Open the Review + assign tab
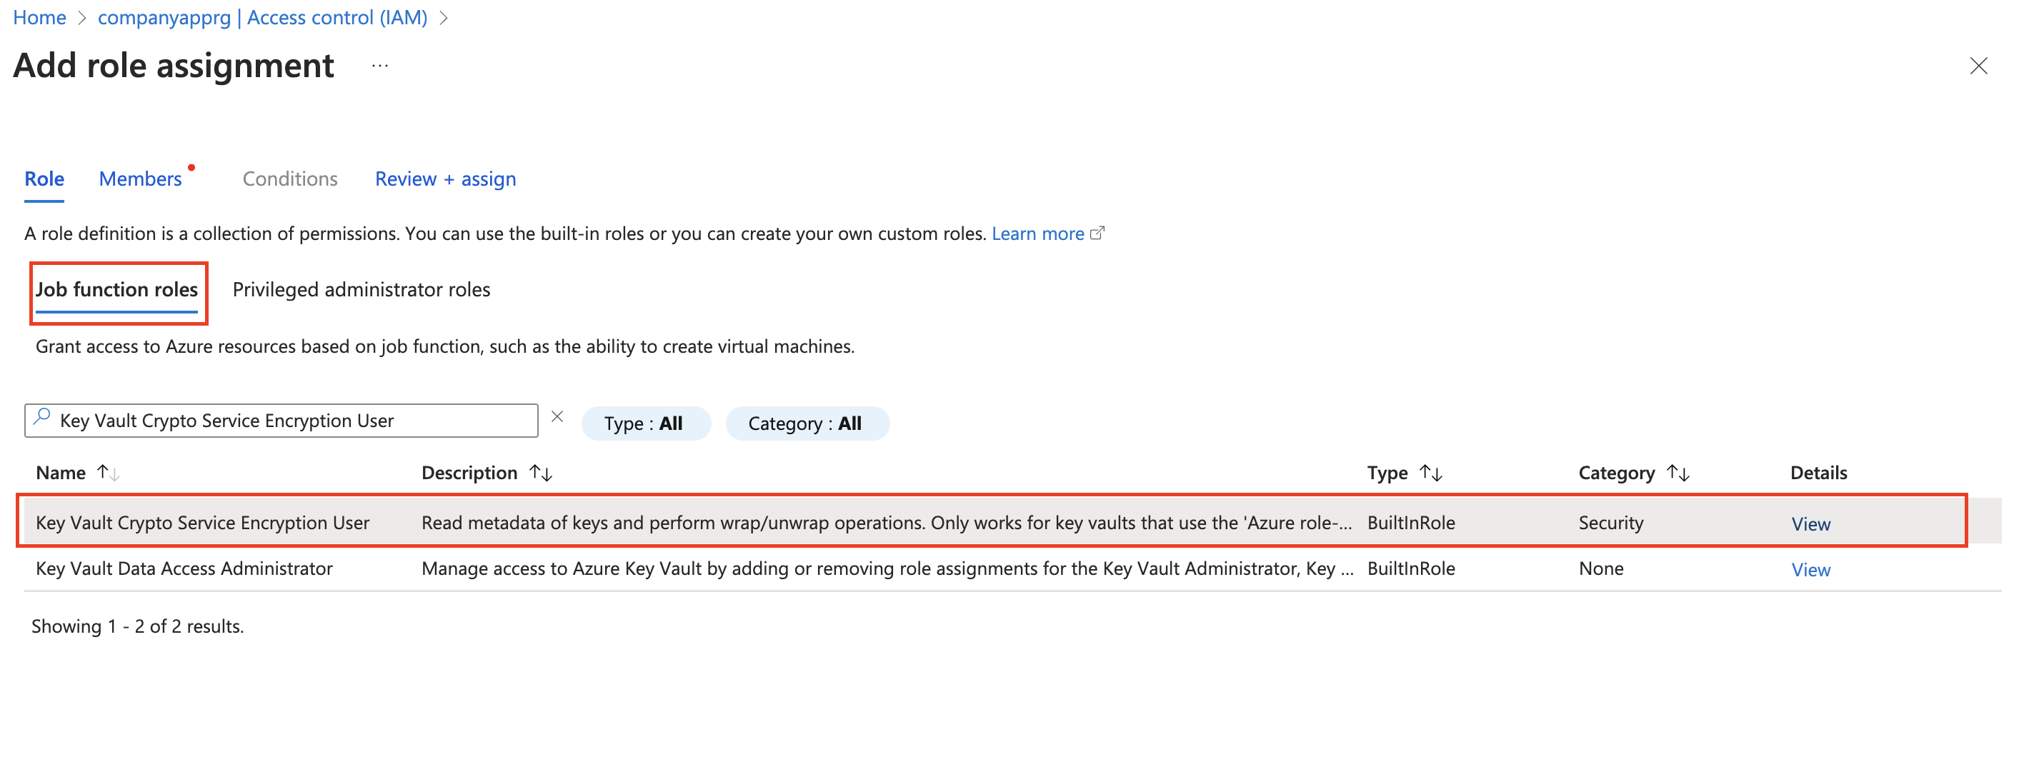 [x=445, y=179]
